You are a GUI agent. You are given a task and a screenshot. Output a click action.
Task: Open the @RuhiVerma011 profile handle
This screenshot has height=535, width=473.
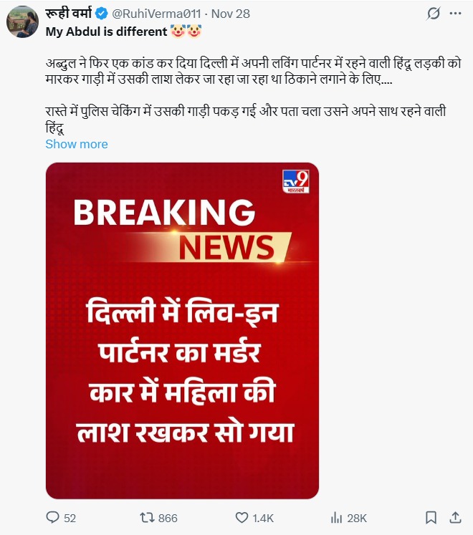[156, 14]
